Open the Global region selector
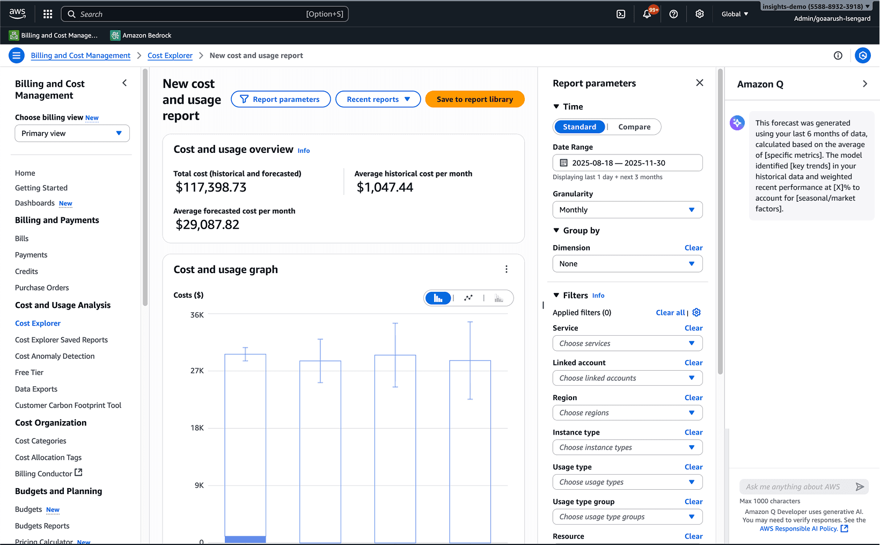Screen dimensions: 880x545 tap(735, 14)
